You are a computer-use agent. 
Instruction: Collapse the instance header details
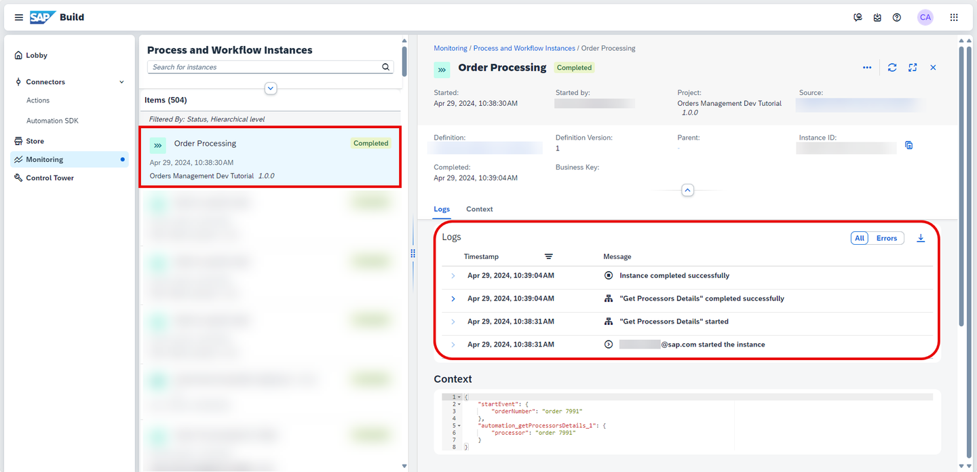tap(687, 191)
